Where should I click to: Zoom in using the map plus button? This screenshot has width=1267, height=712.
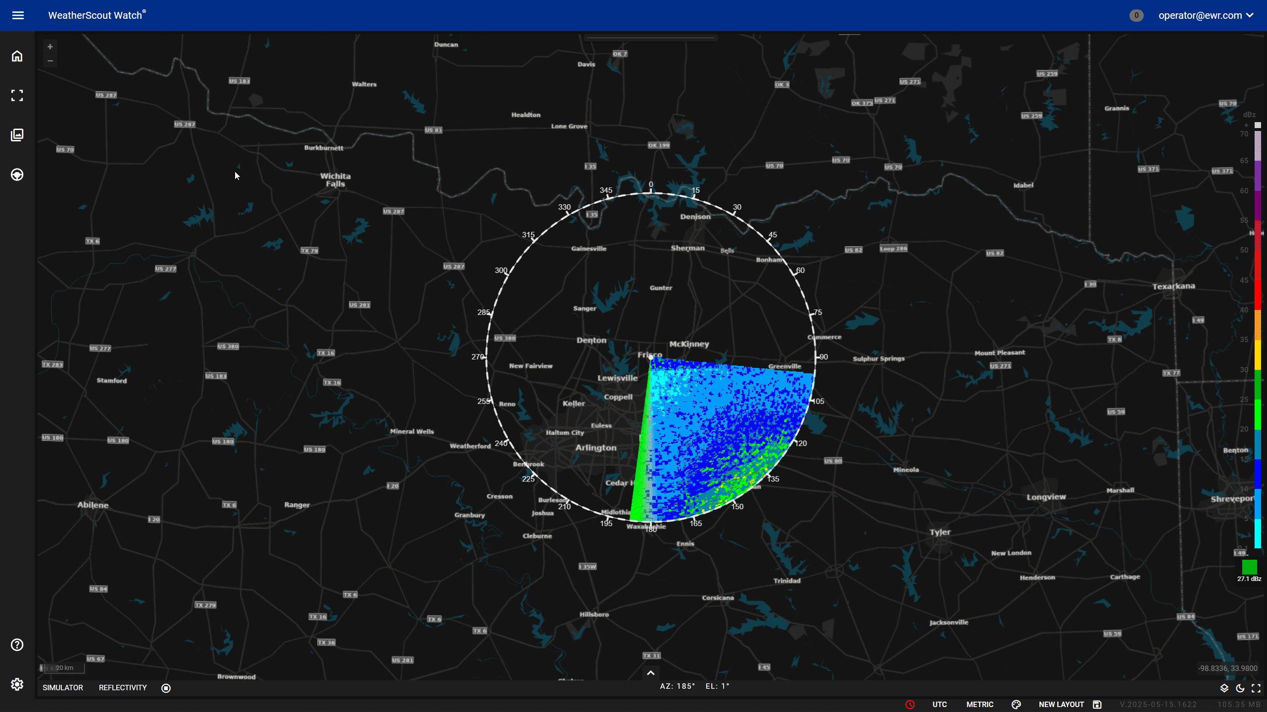tap(50, 46)
